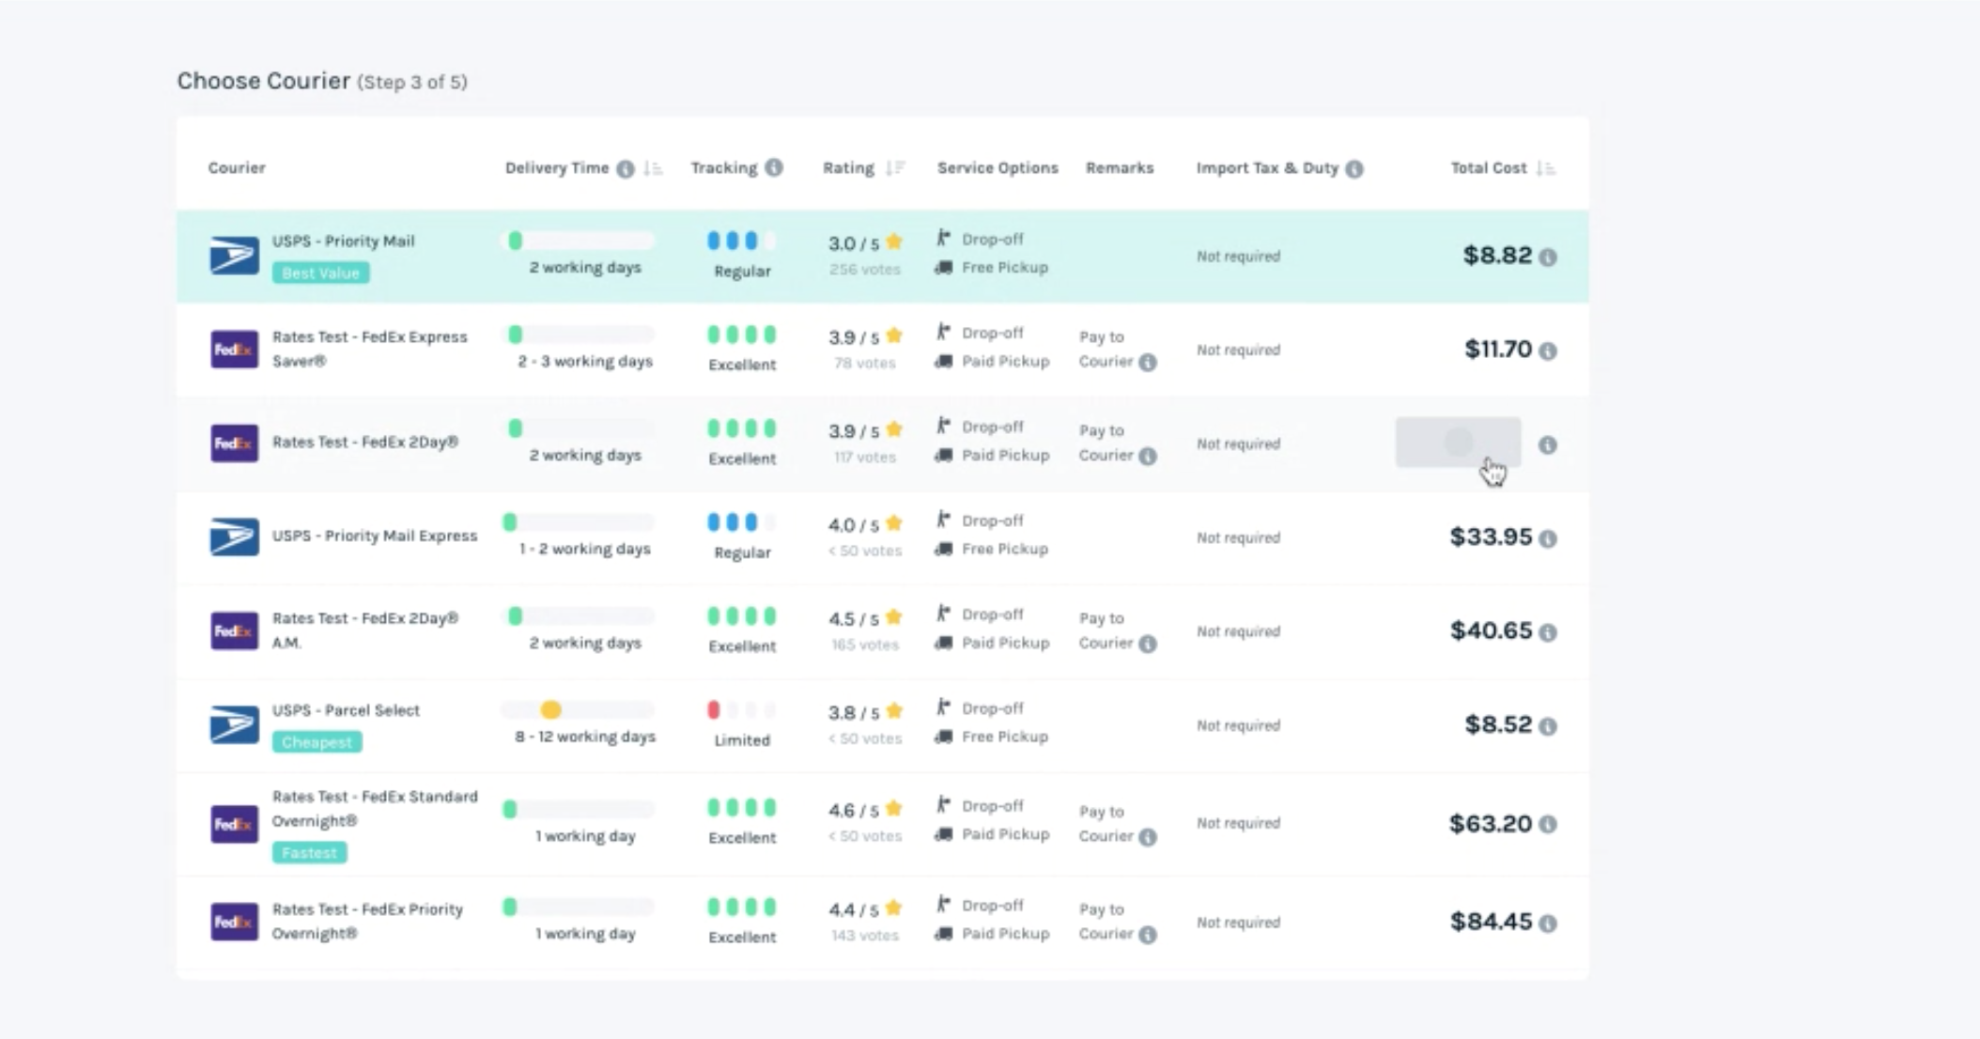Viewport: 1980px width, 1039px height.
Task: Click the Service Options column header
Action: point(998,168)
